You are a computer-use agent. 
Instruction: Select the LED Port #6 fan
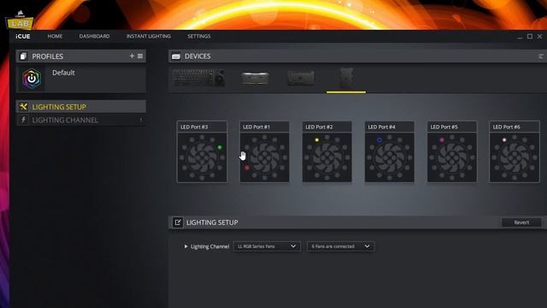515,152
